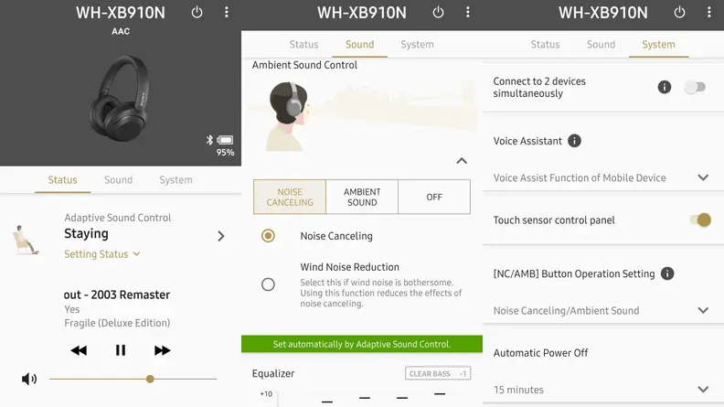
Task: Enable Connect to 2 devices simultaneously switch
Action: [x=696, y=87]
